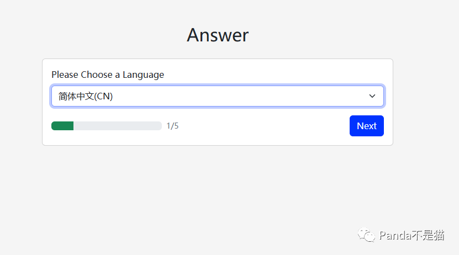
Task: Click the WeChat logo icon in the watermark
Action: (x=367, y=236)
